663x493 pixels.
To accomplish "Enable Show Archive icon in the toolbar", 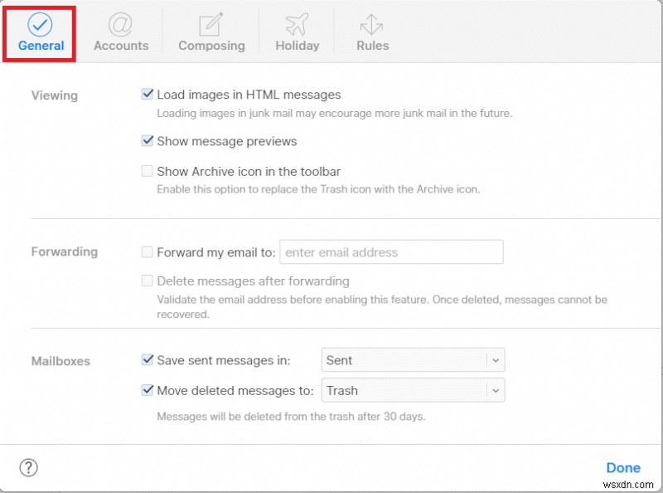I will (148, 171).
